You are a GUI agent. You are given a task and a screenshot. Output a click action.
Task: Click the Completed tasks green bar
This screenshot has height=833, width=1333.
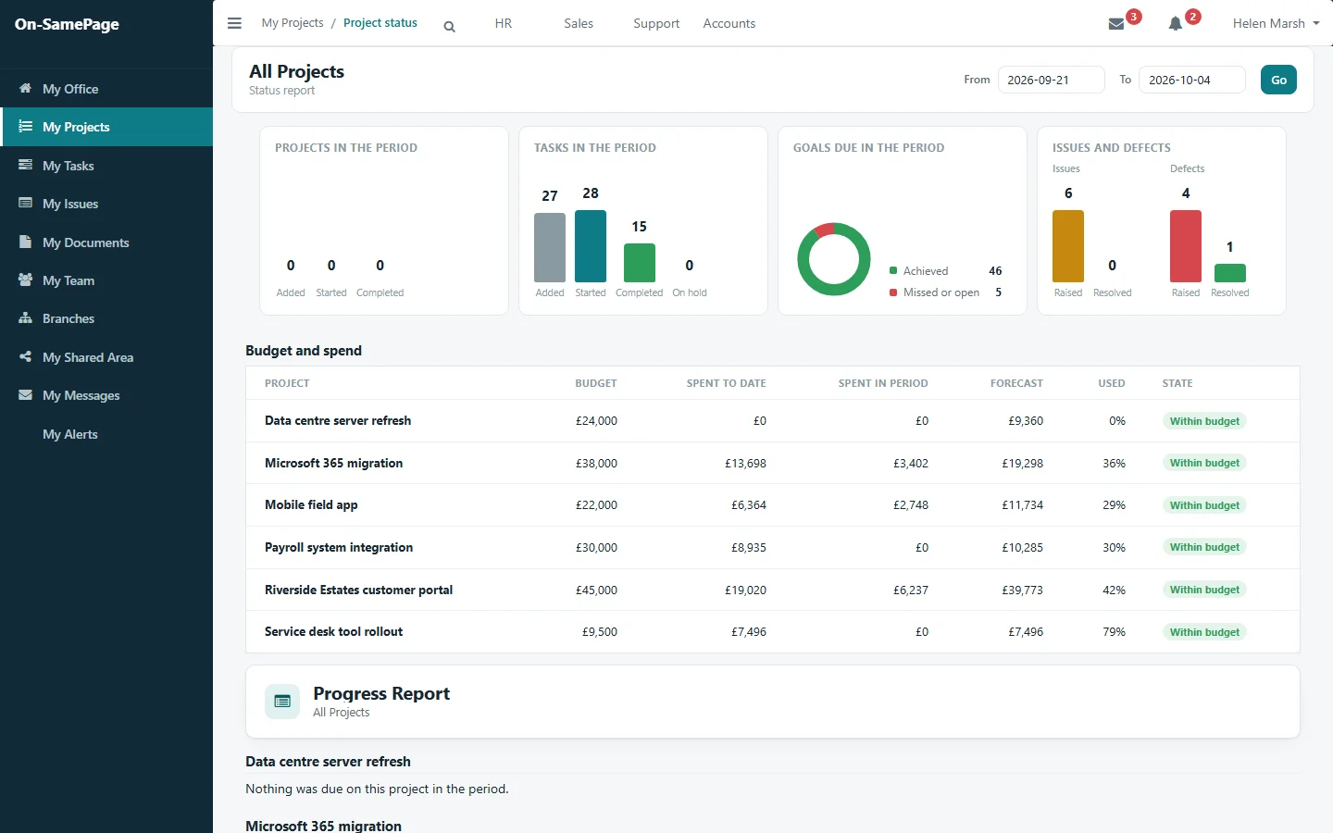coord(640,263)
